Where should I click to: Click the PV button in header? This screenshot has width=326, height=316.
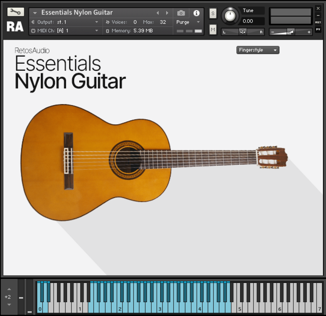(x=318, y=29)
